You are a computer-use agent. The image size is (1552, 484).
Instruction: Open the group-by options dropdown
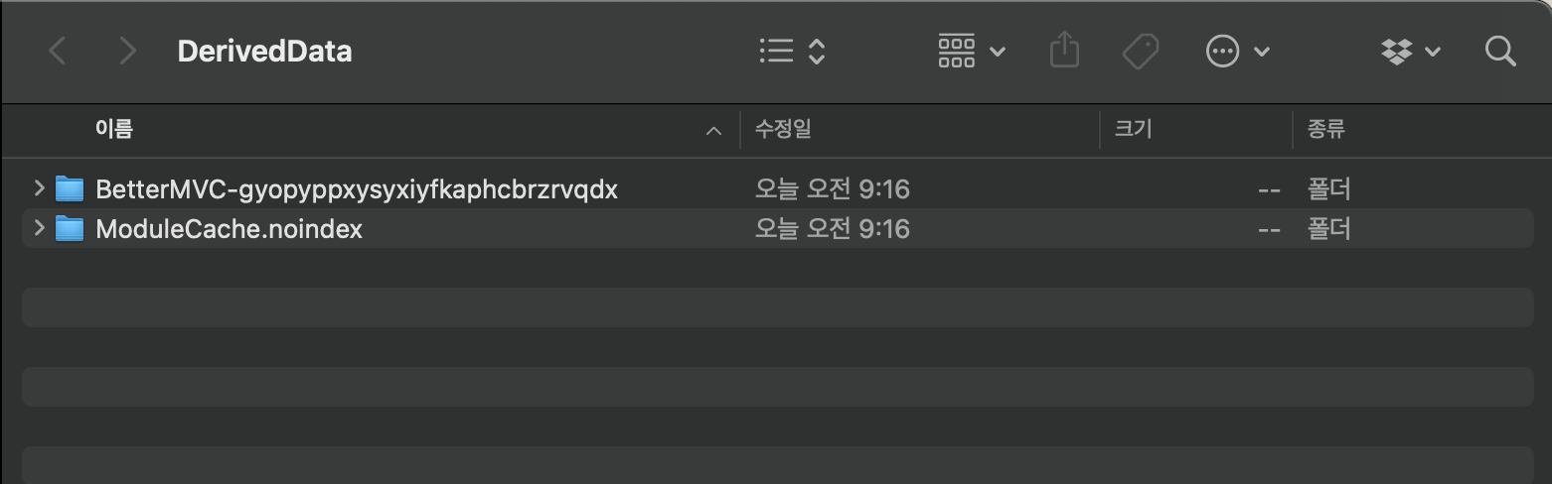[x=971, y=52]
